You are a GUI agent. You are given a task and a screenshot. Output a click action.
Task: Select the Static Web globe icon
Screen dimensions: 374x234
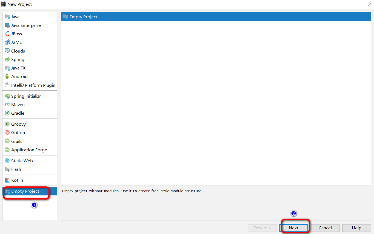tap(7, 161)
